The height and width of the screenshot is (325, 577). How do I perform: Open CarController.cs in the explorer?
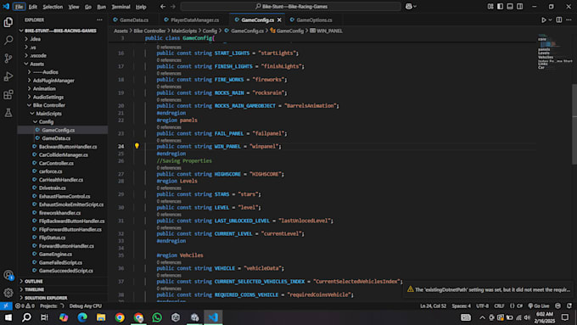pos(56,164)
